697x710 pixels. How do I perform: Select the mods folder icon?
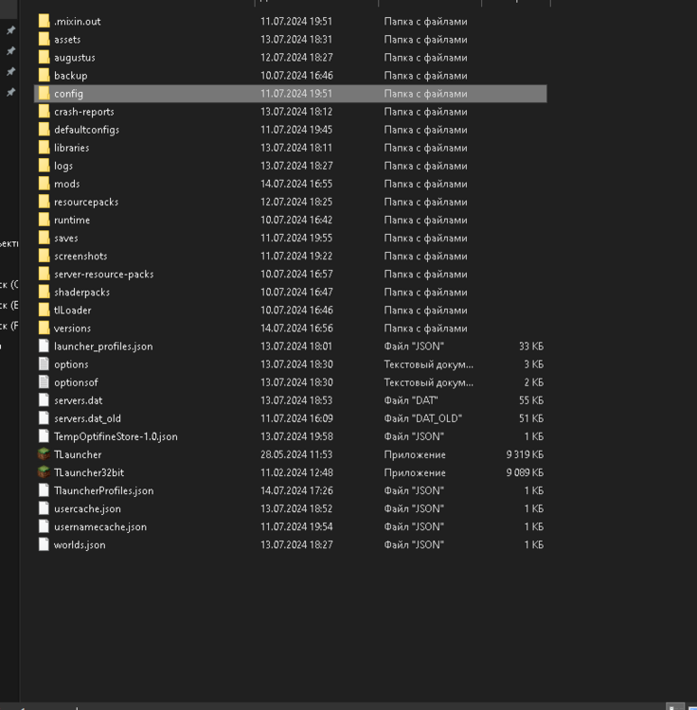tap(44, 184)
